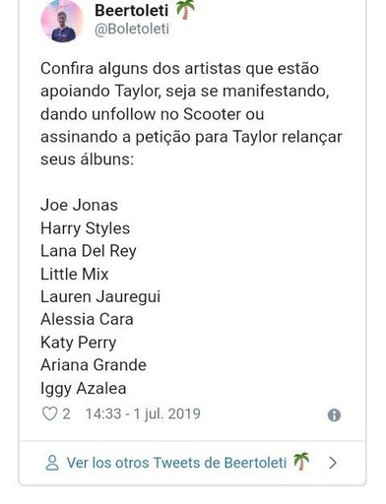The width and height of the screenshot is (386, 504).
Task: Click the Beertoleti display name
Action: coord(132,11)
